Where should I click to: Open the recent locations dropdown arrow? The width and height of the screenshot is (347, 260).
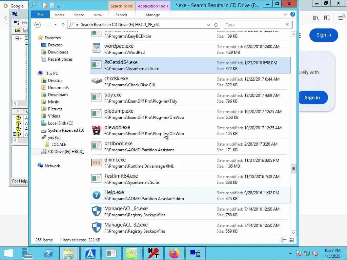(55, 25)
